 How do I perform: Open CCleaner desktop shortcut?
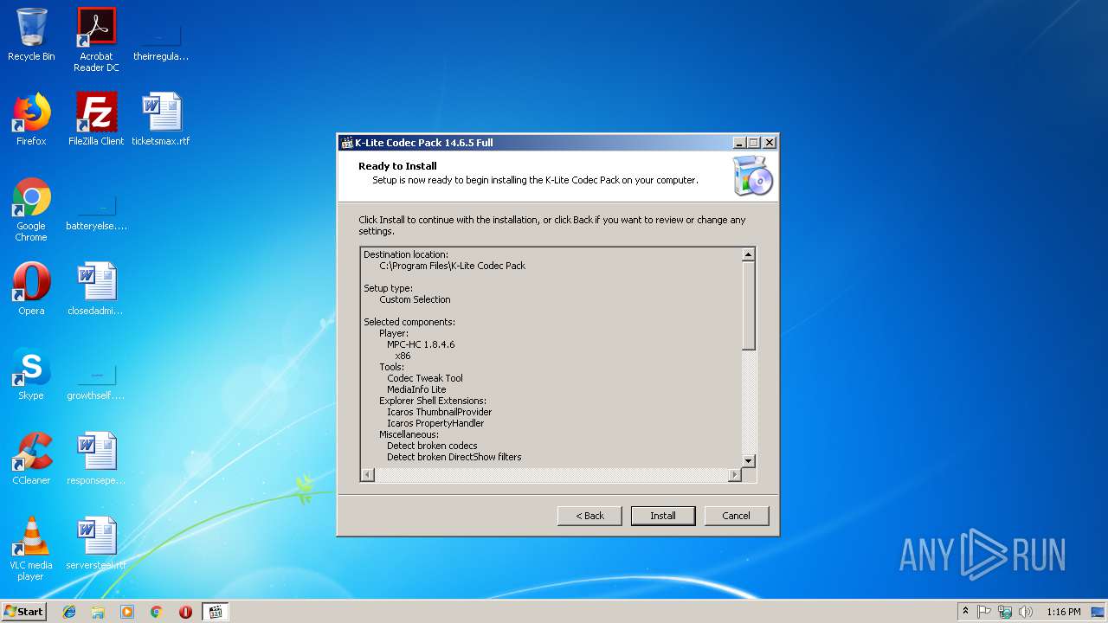tap(31, 459)
